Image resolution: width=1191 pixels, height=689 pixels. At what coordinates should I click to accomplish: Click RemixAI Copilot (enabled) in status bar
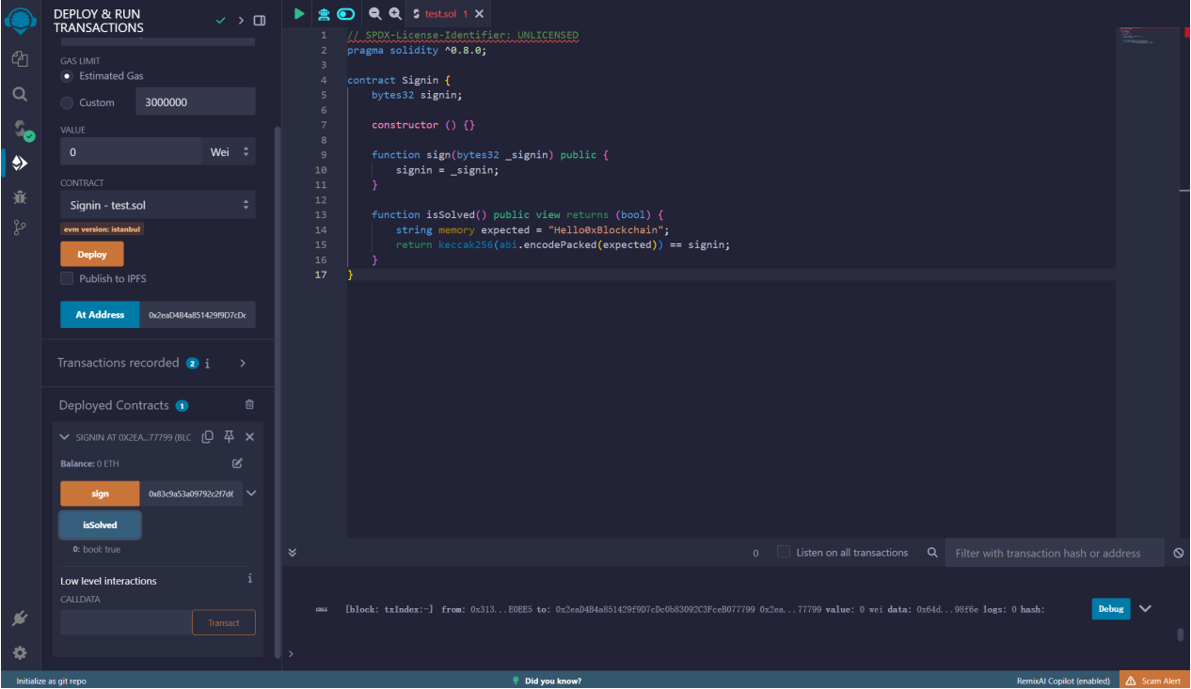[x=1063, y=681]
